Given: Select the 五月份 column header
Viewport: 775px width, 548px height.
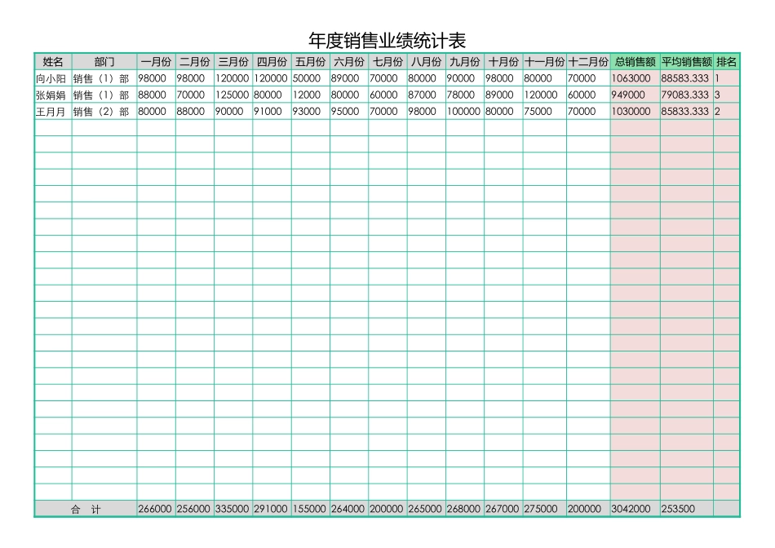Looking at the screenshot, I should point(310,62).
